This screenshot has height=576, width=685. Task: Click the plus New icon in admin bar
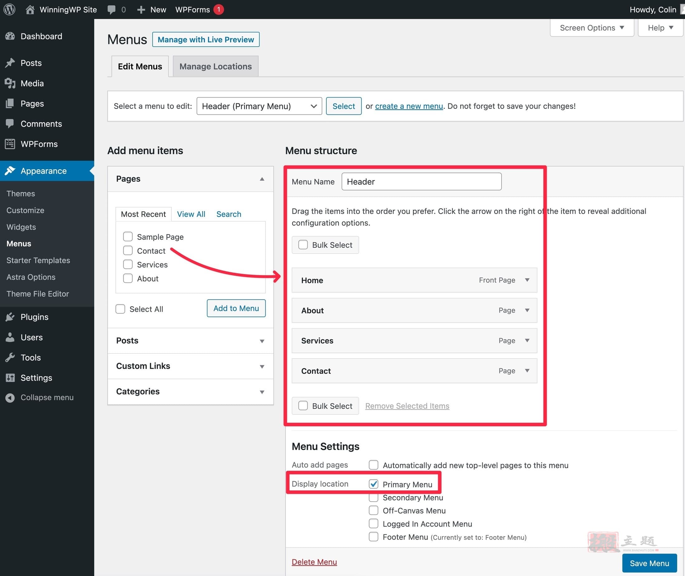pos(141,10)
